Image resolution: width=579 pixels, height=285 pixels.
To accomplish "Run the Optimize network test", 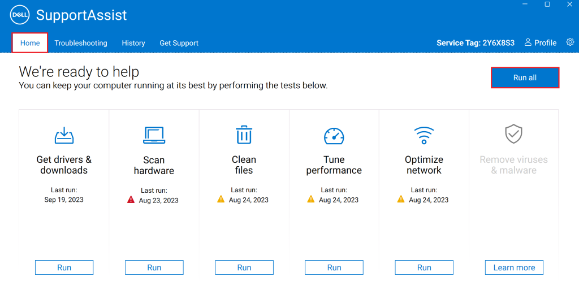I will 424,267.
